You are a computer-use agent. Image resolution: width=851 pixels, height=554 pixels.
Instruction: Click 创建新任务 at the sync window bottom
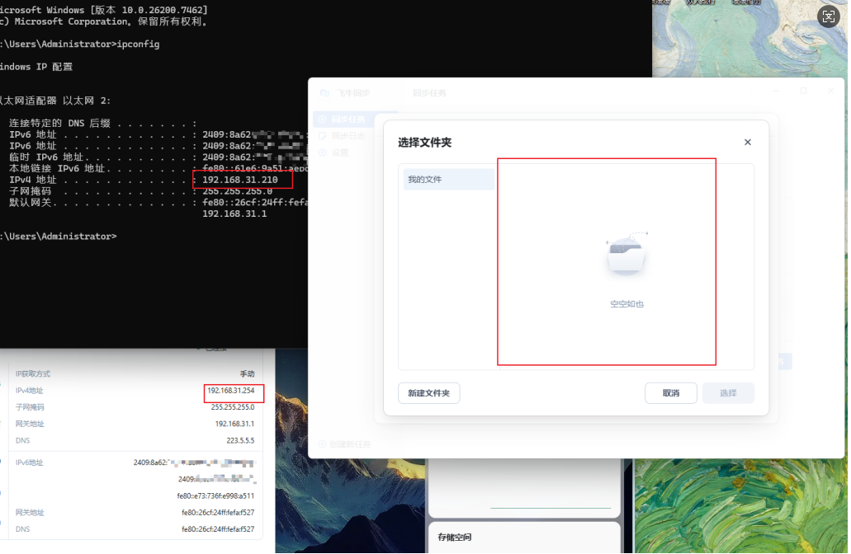(x=345, y=444)
